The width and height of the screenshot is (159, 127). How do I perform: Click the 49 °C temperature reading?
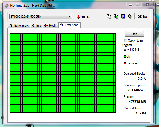(x=85, y=17)
